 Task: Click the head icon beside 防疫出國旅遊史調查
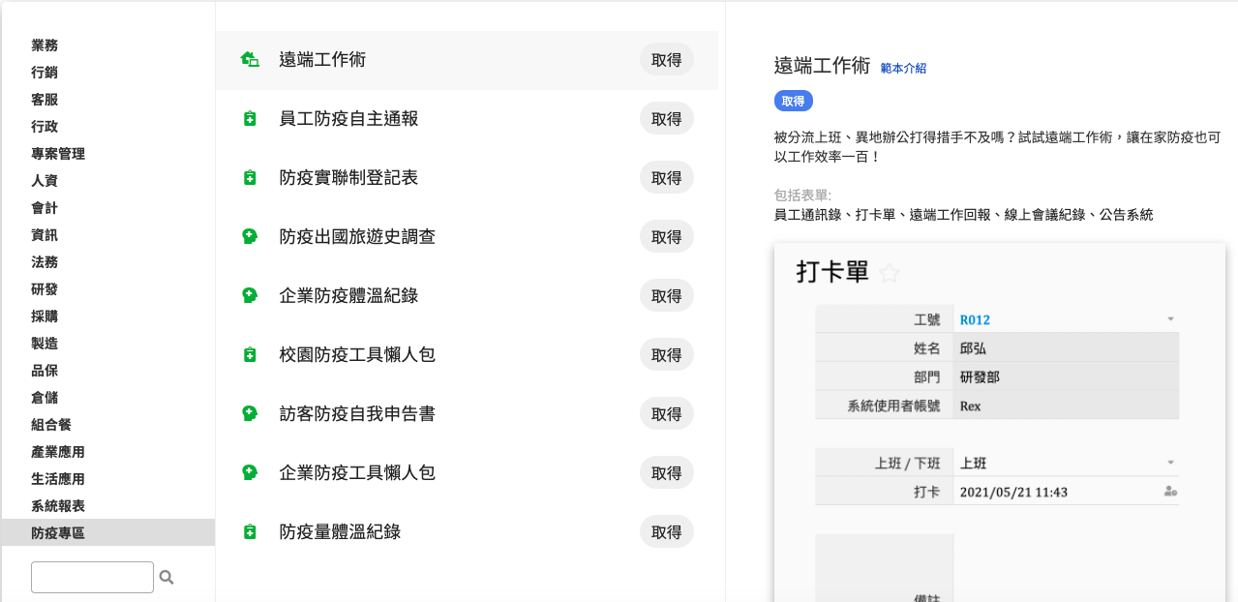(250, 237)
